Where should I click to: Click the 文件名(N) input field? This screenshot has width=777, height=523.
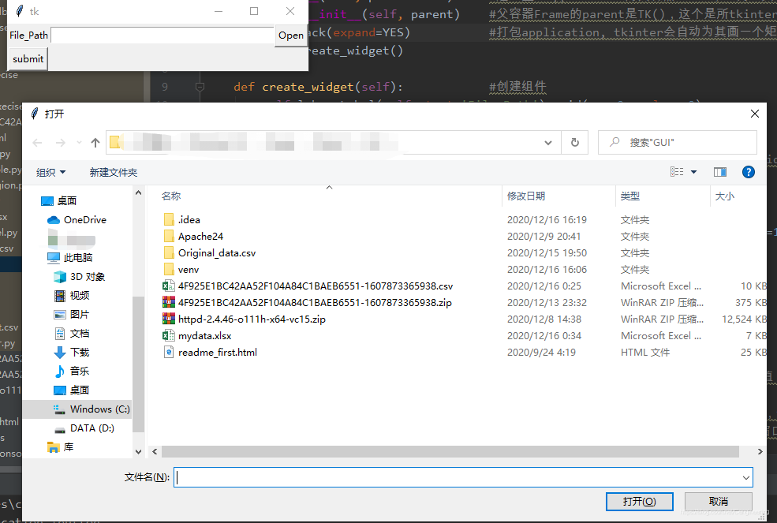[x=458, y=477]
